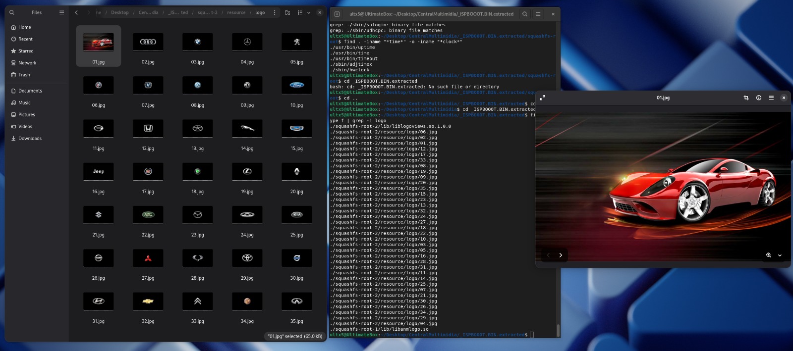Click the logo breadcrumb in path bar
Screen dimensions: 793x351
[260, 12]
